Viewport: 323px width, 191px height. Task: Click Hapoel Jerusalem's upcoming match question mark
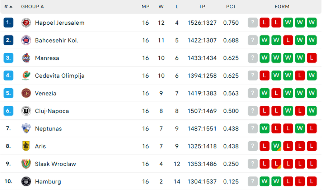253,23
